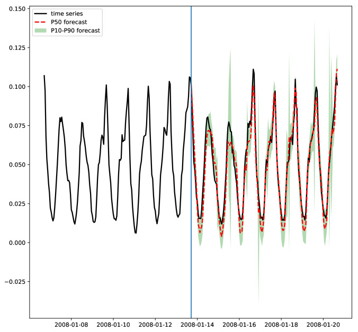Click the 0.000 y-axis tick label

[17, 243]
